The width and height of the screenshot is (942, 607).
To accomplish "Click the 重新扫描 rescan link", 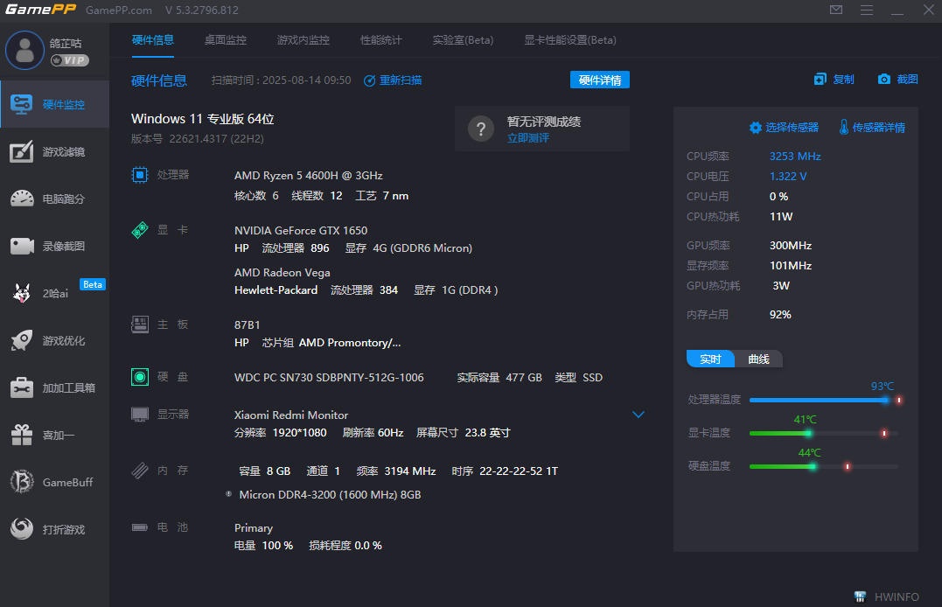I will click(x=393, y=80).
